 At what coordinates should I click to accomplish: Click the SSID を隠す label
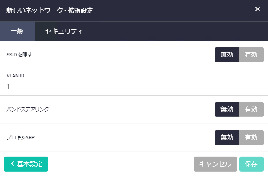coord(19,55)
